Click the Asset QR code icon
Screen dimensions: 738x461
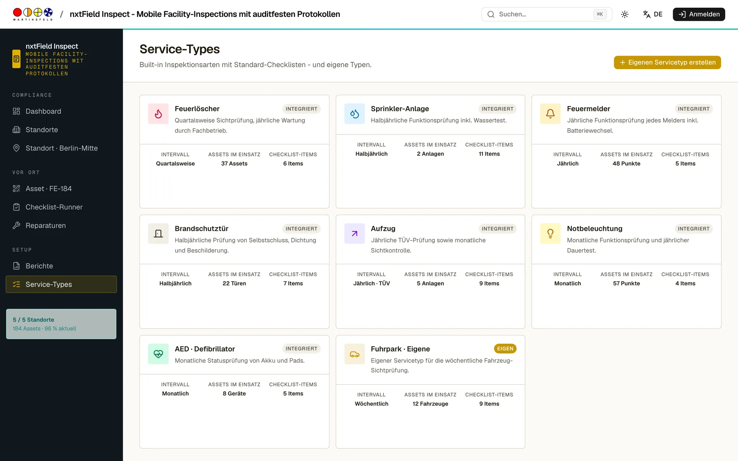16,189
